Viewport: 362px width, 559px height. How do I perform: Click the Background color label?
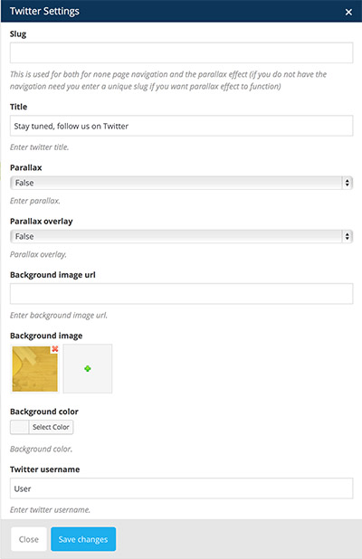[x=44, y=412]
